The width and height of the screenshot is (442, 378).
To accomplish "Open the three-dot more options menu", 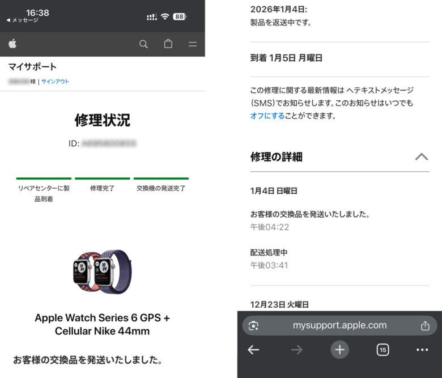I will (422, 350).
